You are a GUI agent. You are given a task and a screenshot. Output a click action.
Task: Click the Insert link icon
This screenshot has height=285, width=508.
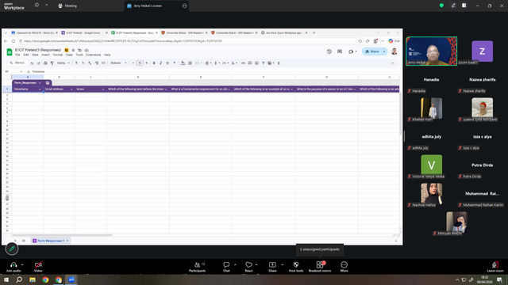243,63
